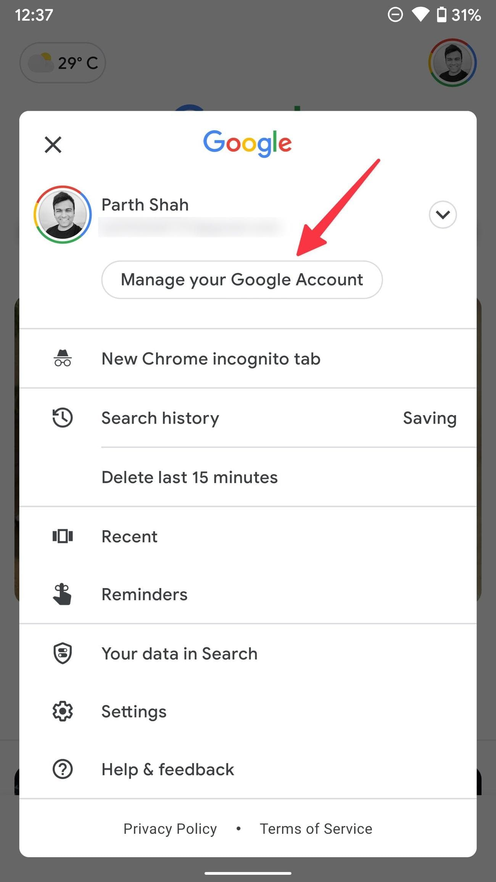Tap the Recent carousel icon
496x882 pixels.
[x=63, y=536]
